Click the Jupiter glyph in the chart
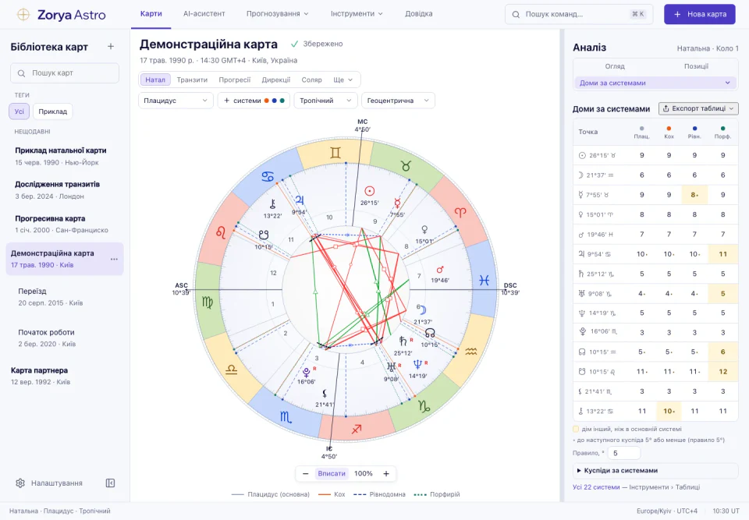Image resolution: width=749 pixels, height=520 pixels. click(300, 200)
